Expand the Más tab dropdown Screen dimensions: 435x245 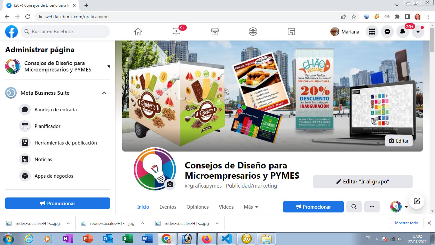[x=251, y=207]
